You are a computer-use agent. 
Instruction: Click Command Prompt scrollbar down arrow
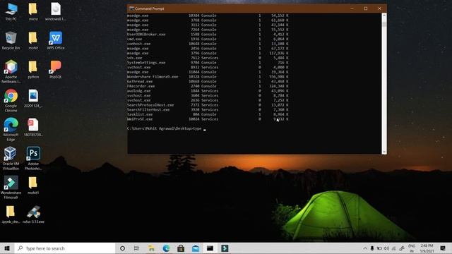pos(384,152)
